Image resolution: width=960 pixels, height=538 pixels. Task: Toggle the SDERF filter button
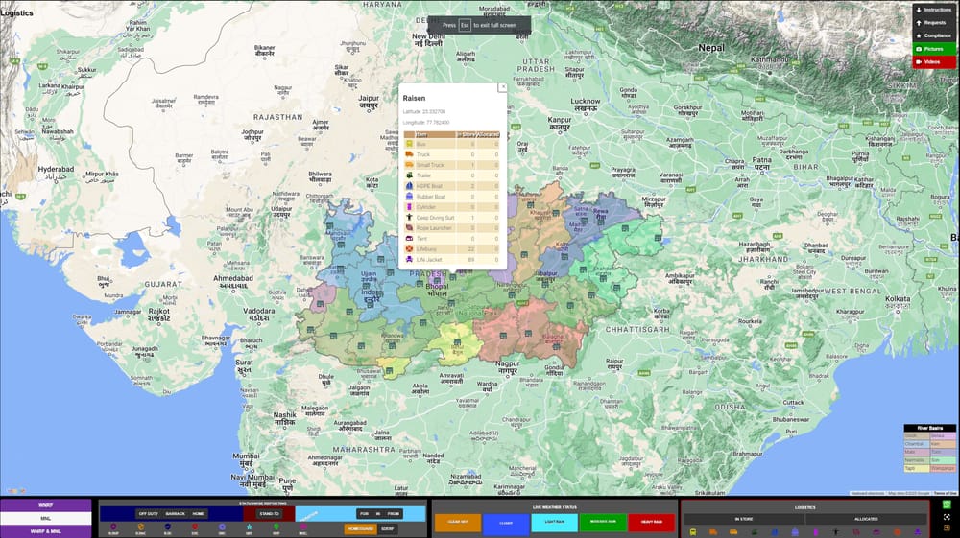point(388,528)
